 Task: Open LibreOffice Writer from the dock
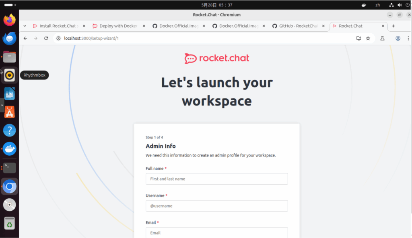(10, 94)
